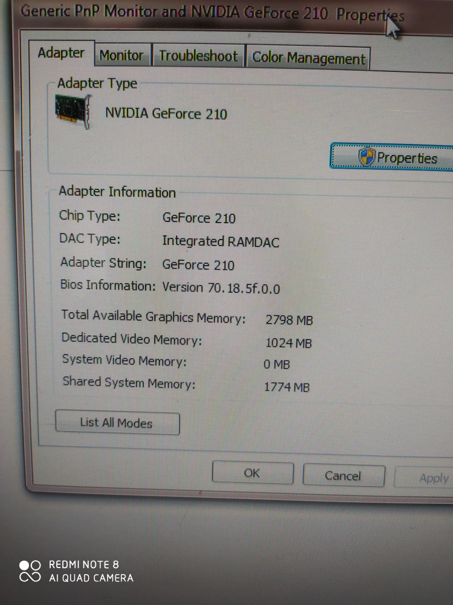Select the Color Management tab

tap(309, 58)
